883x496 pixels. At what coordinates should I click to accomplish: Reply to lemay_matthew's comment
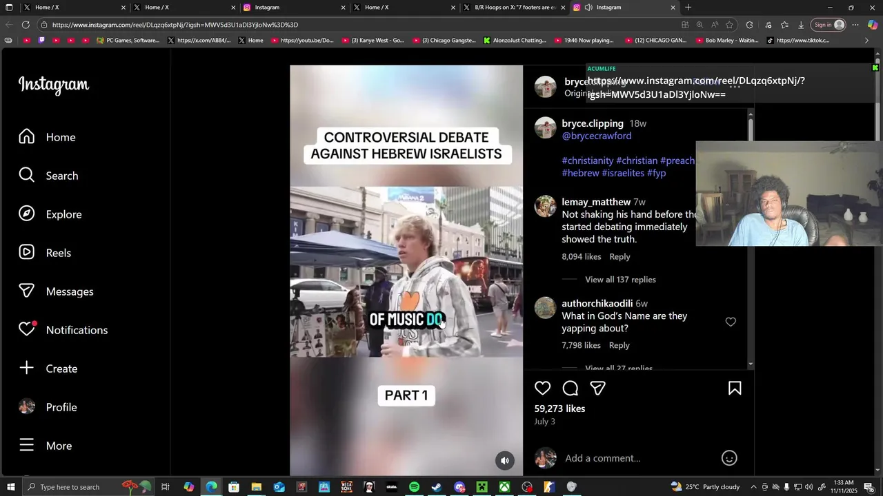(619, 256)
